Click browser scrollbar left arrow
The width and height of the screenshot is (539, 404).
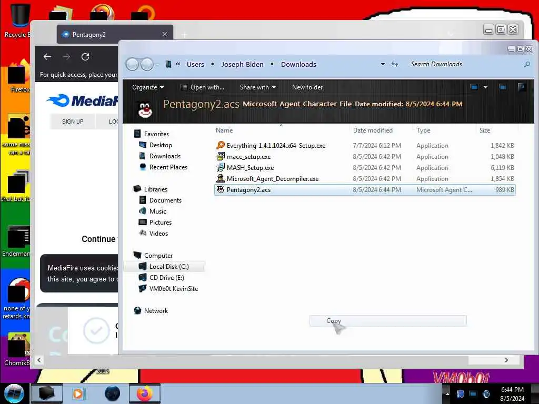pos(39,360)
